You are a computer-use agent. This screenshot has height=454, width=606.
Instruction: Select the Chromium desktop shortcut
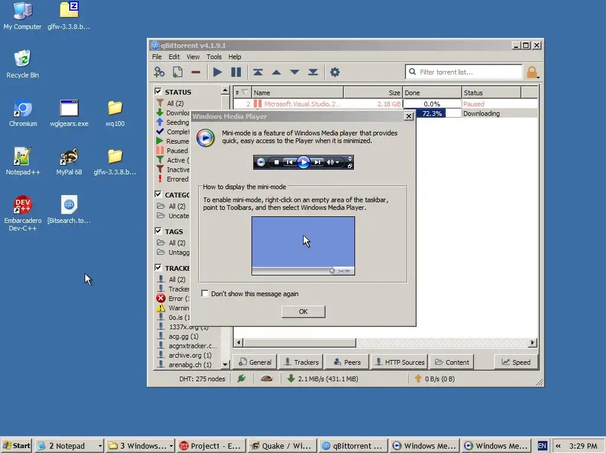23,113
